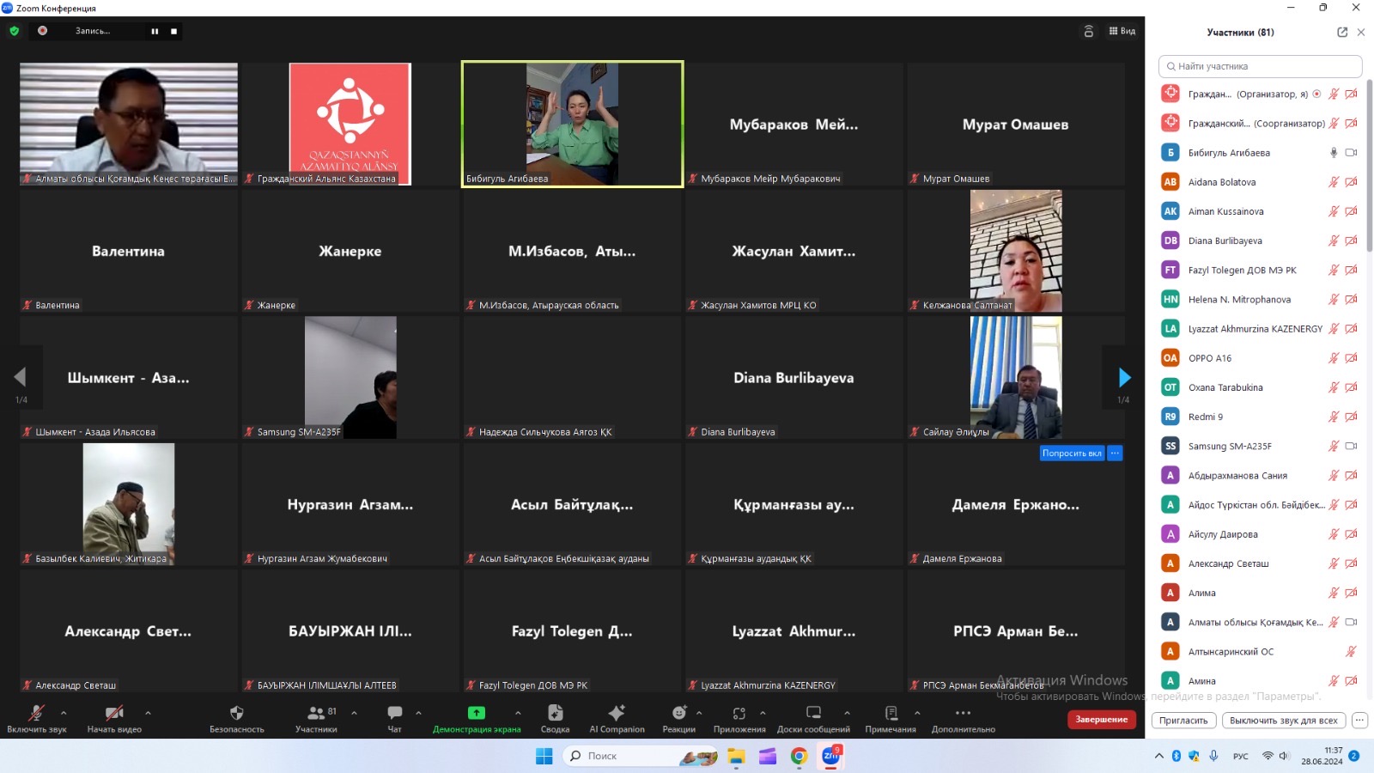Open the Чат (chat) panel icon

[394, 713]
